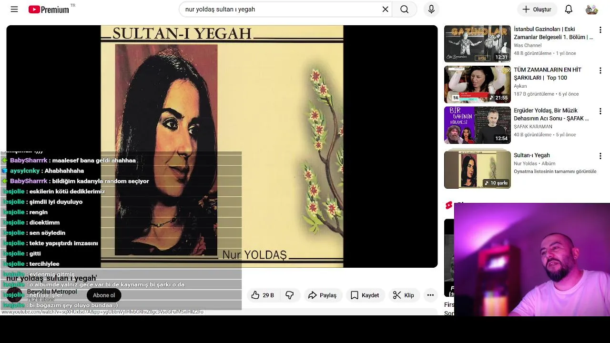Open options for Ergüder Yoldaş video
The width and height of the screenshot is (610, 343).
(600, 111)
